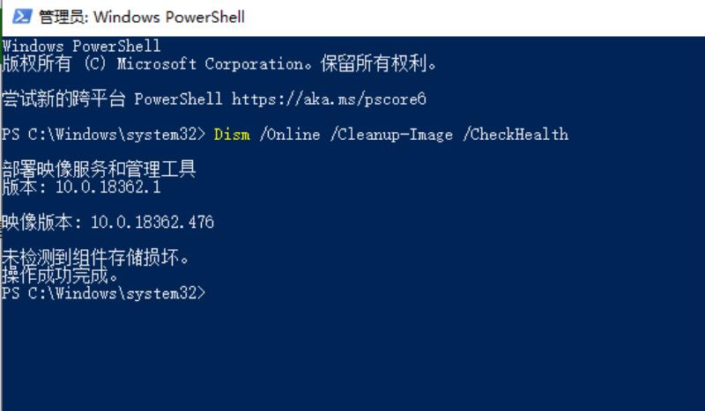Click the first 'PS C:\Windows\system32>' prompt
This screenshot has height=411, width=705.
[103, 135]
